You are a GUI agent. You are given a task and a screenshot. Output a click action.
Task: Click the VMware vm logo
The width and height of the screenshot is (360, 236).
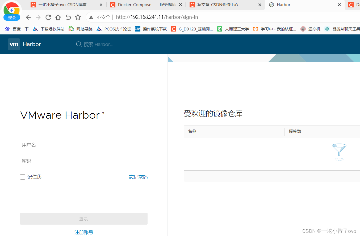[x=14, y=44]
